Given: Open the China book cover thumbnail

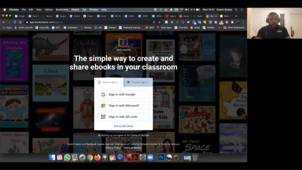Looking at the screenshot, I should [51, 83].
